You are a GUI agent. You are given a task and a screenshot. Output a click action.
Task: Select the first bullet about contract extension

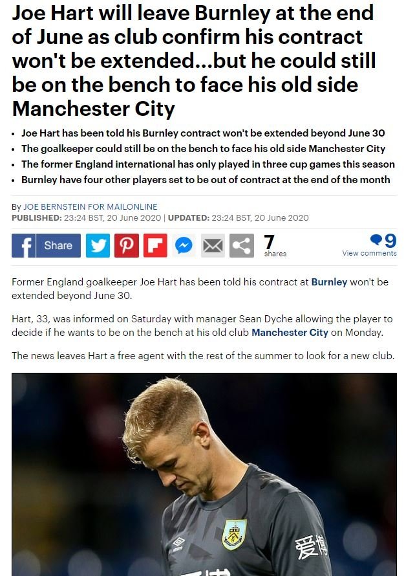click(x=203, y=133)
